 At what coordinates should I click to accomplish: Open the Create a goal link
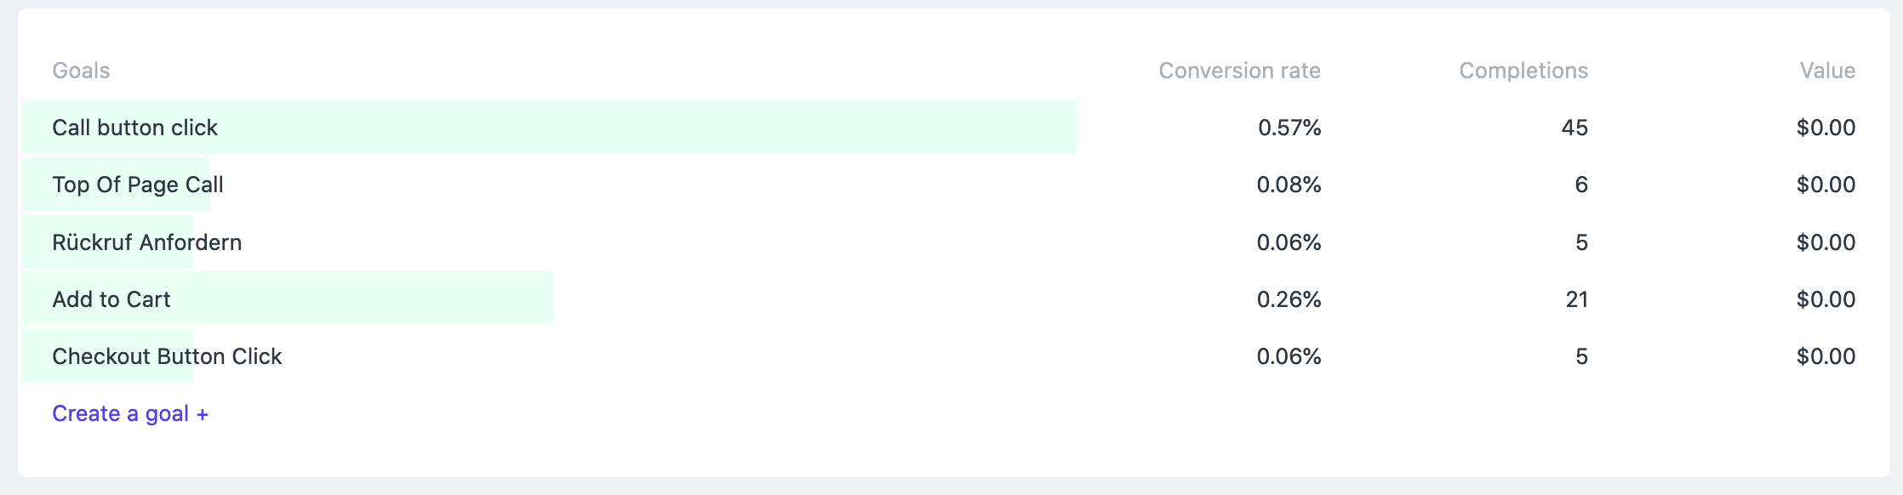pos(130,413)
